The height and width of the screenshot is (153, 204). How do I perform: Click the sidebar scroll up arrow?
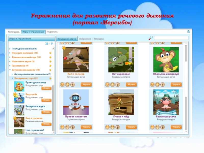coord(53,48)
